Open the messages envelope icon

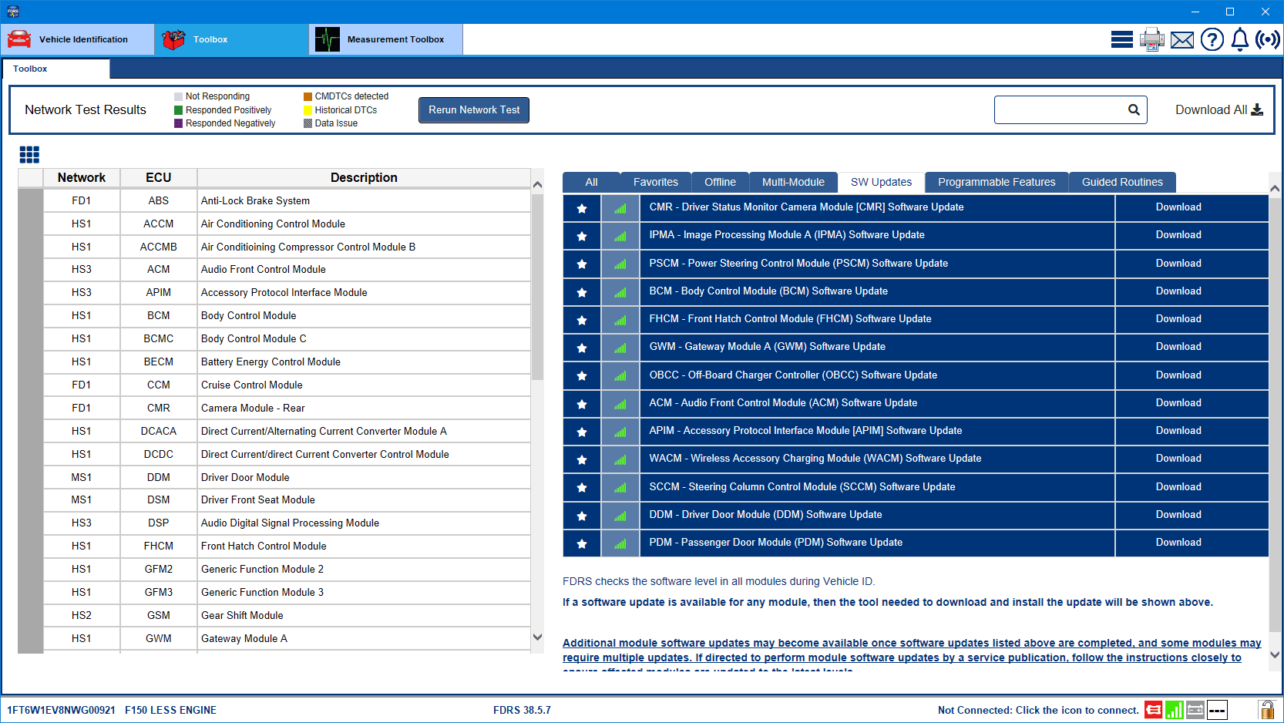tap(1181, 39)
